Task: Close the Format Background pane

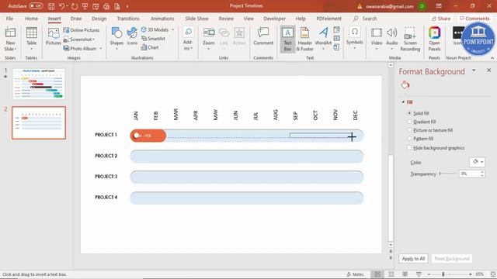Action: (488, 71)
